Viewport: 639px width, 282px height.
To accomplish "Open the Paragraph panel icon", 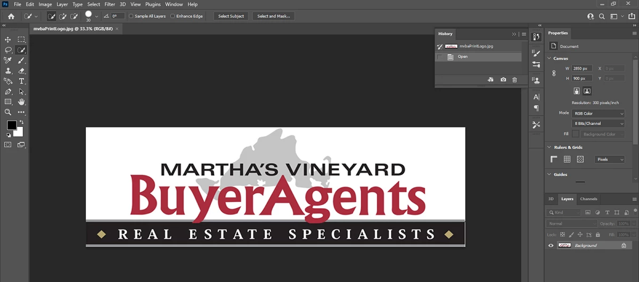I will coord(536,108).
